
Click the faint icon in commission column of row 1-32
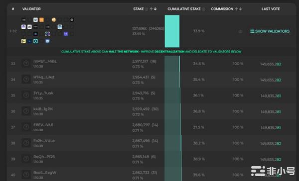coord(241,32)
